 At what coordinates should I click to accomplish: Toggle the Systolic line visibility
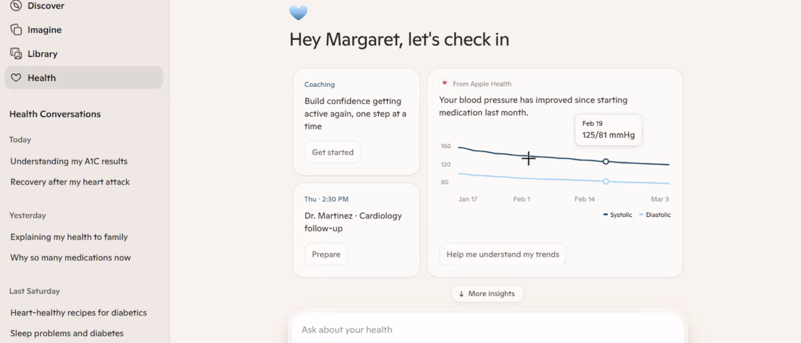[618, 215]
